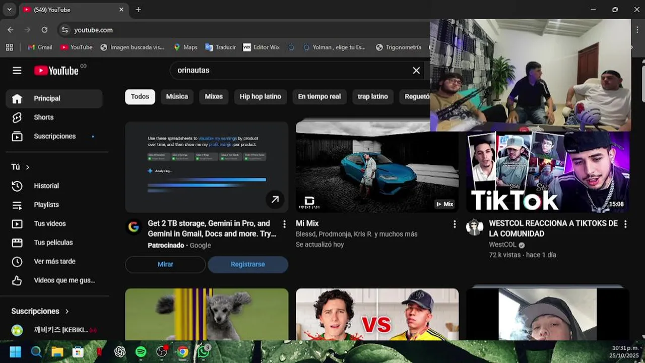The height and width of the screenshot is (363, 645).
Task: Open Ver más tarde list
Action: pyautogui.click(x=54, y=262)
